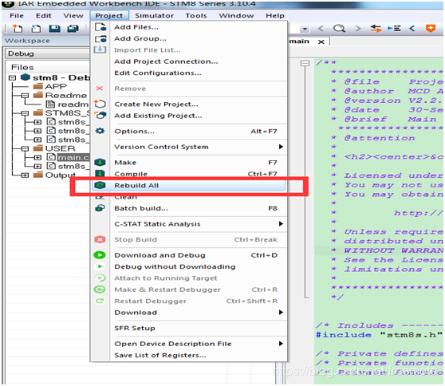Open project Options... entry
This screenshot has width=445, height=386.
pos(189,131)
